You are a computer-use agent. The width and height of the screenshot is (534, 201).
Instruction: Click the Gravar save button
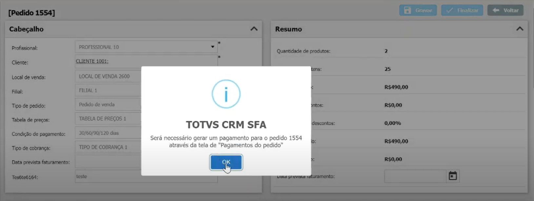(418, 10)
